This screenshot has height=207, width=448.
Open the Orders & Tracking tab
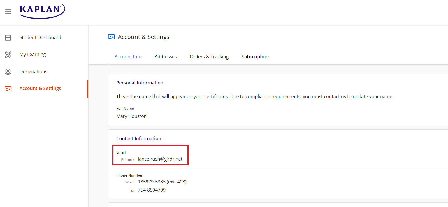tap(209, 57)
